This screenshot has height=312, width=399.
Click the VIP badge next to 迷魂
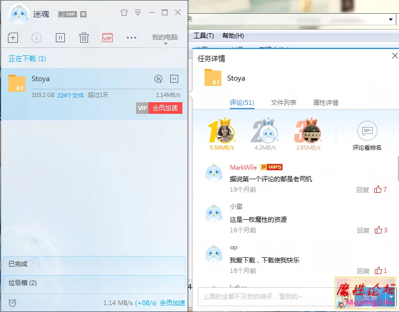click(67, 14)
